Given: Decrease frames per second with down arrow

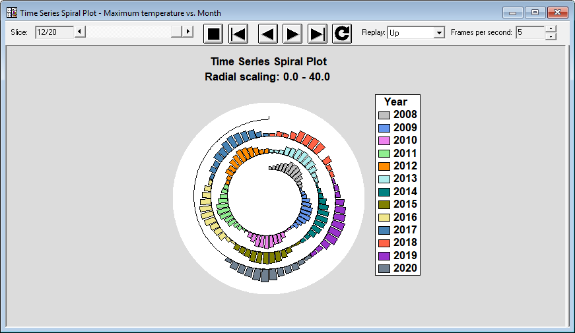Looking at the screenshot, I should point(551,36).
